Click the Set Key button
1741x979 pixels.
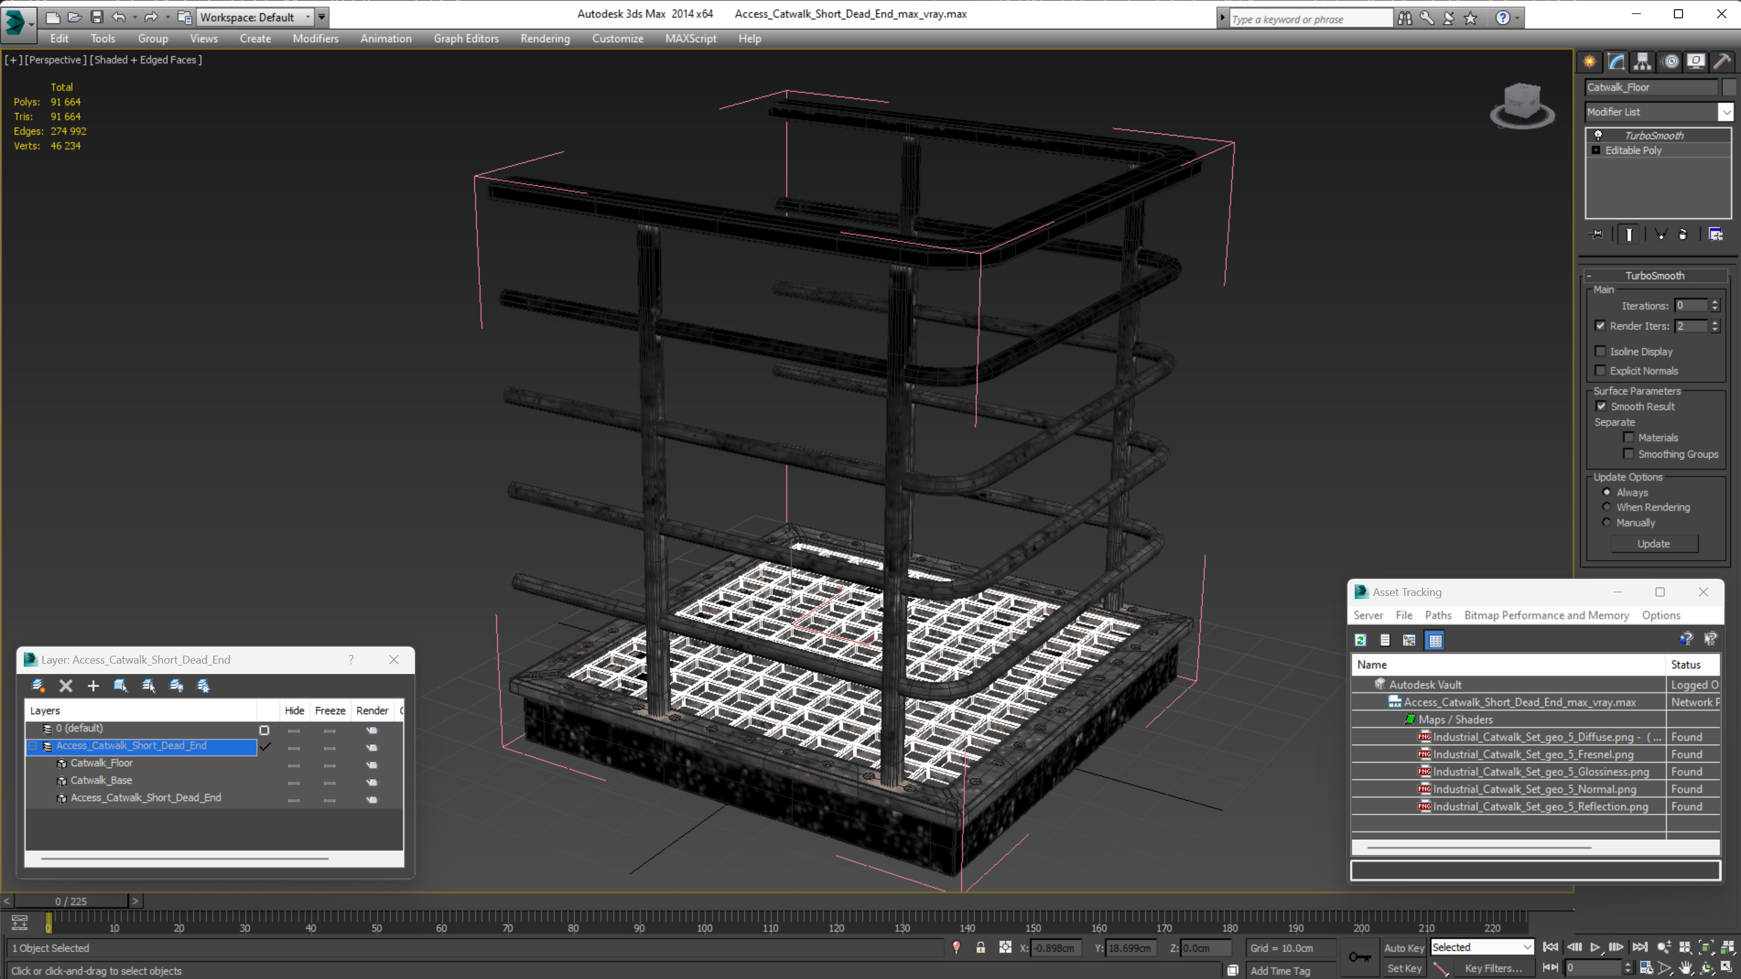[1404, 968]
